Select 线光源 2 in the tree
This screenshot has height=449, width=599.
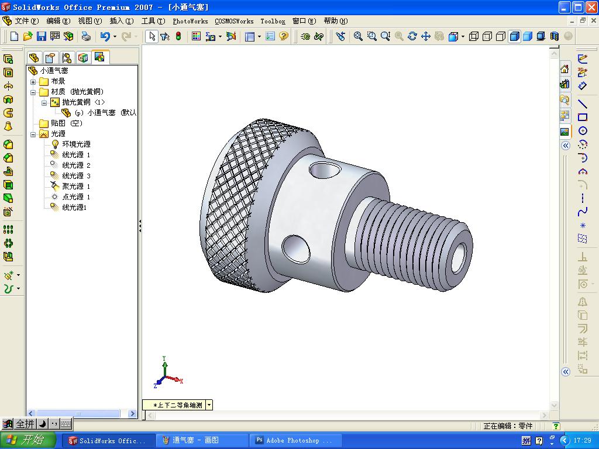tap(76, 165)
